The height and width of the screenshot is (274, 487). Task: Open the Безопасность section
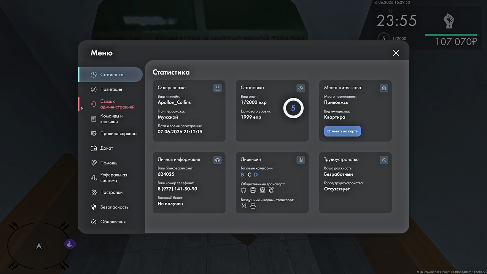coord(111,207)
